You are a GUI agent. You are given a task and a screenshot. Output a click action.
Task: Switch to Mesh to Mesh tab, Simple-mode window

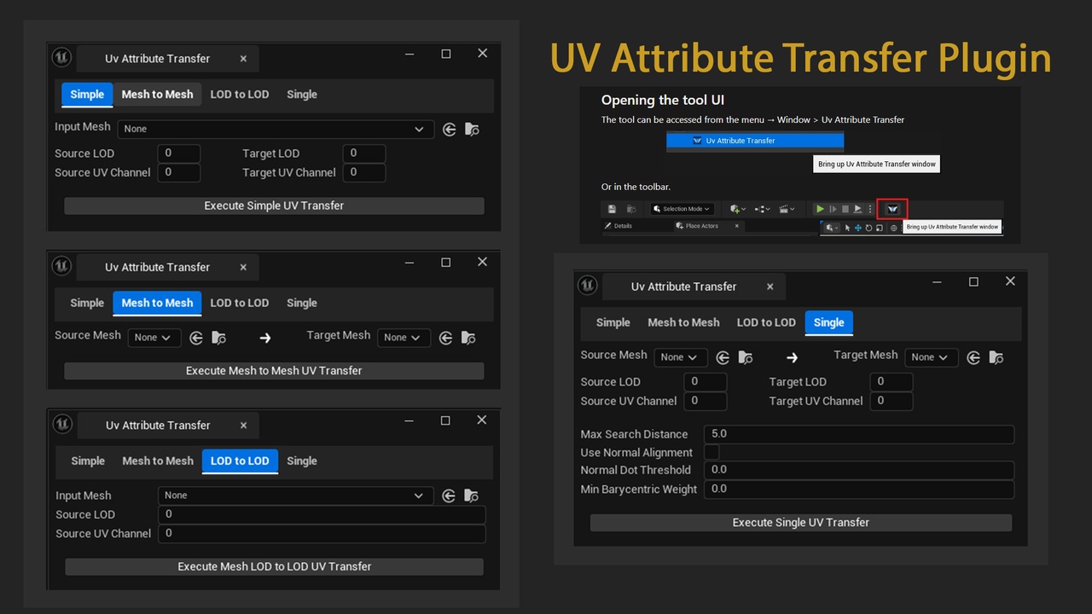point(157,95)
